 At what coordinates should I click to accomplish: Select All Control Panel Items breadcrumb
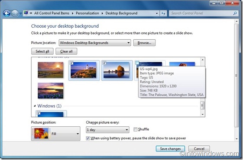52,13
